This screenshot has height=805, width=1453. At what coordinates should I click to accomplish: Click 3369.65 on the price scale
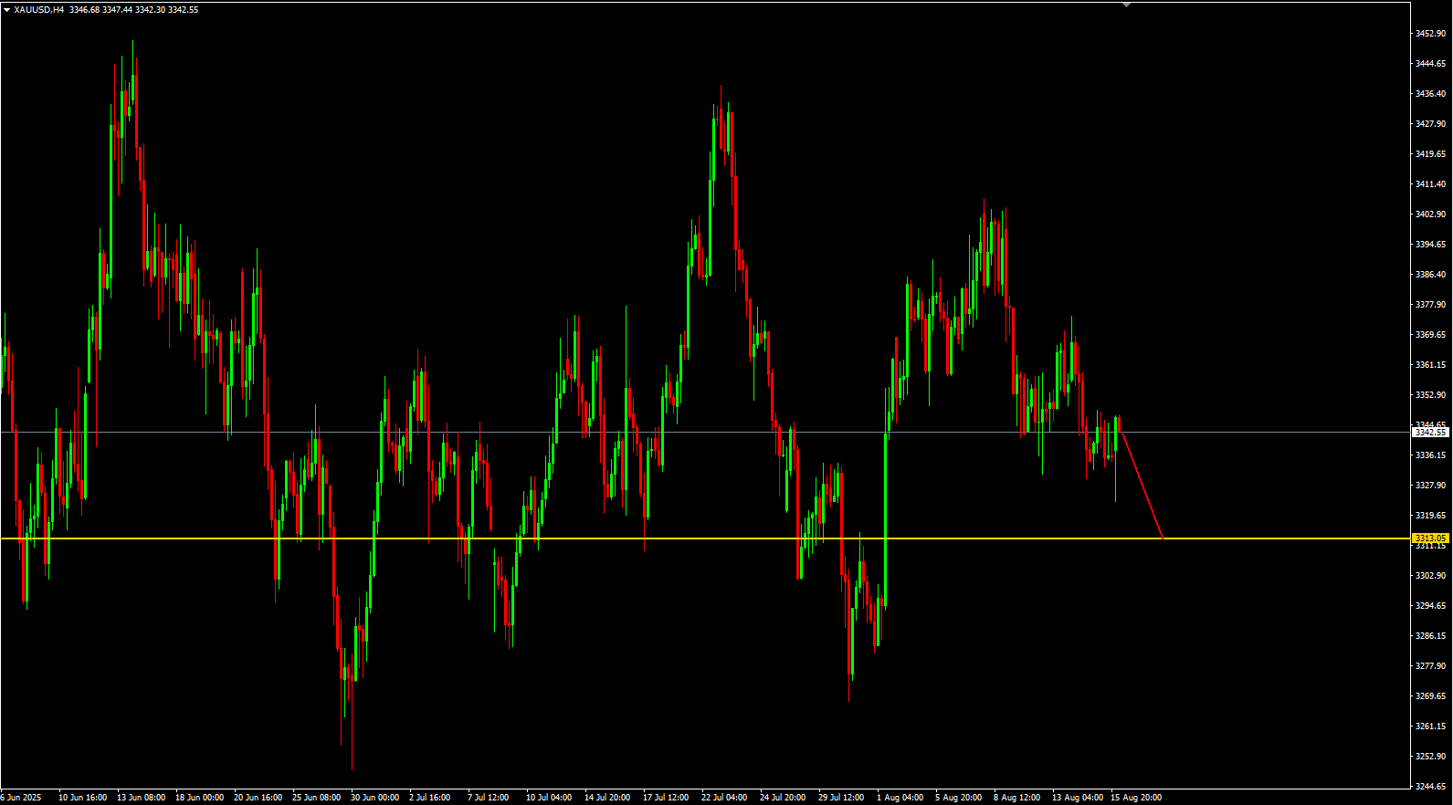coord(1430,335)
